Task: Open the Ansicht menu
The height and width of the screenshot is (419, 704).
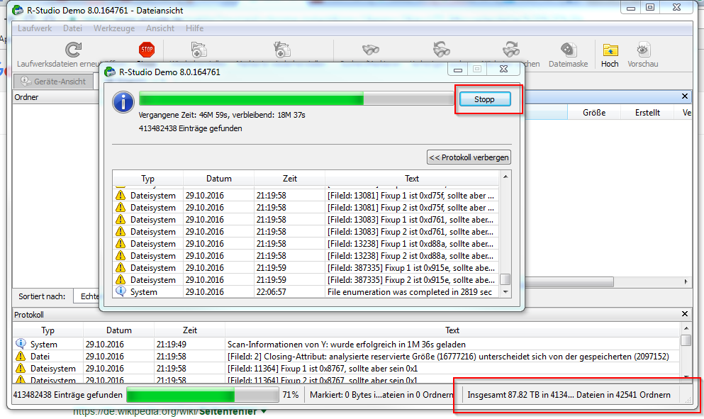Action: pyautogui.click(x=160, y=28)
